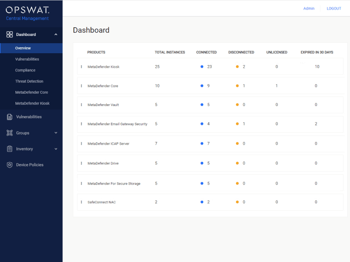350x262 pixels.
Task: Click the MetaDefender Vault product name
Action: pyautogui.click(x=103, y=105)
